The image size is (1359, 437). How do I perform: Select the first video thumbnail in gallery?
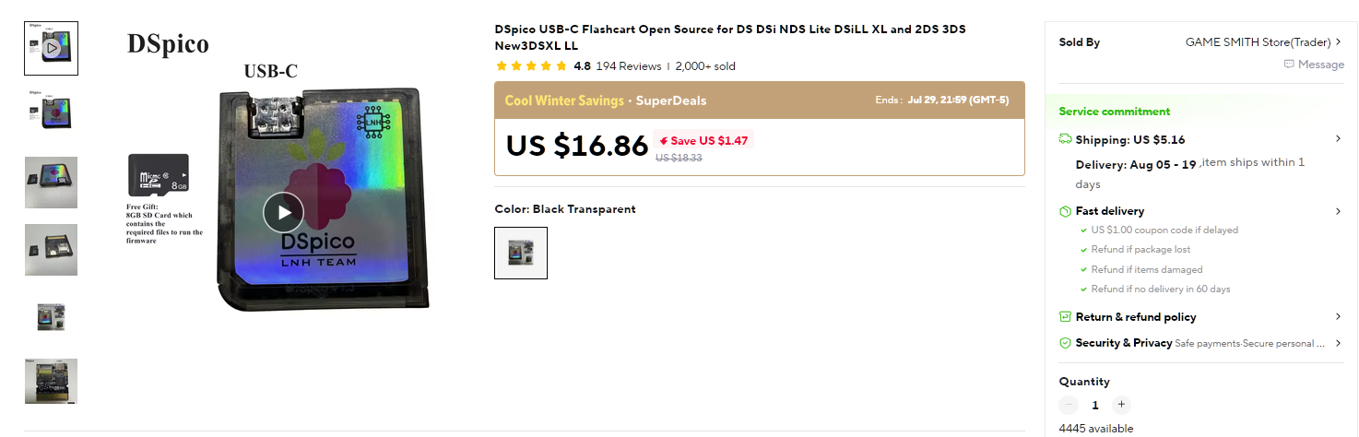51,48
